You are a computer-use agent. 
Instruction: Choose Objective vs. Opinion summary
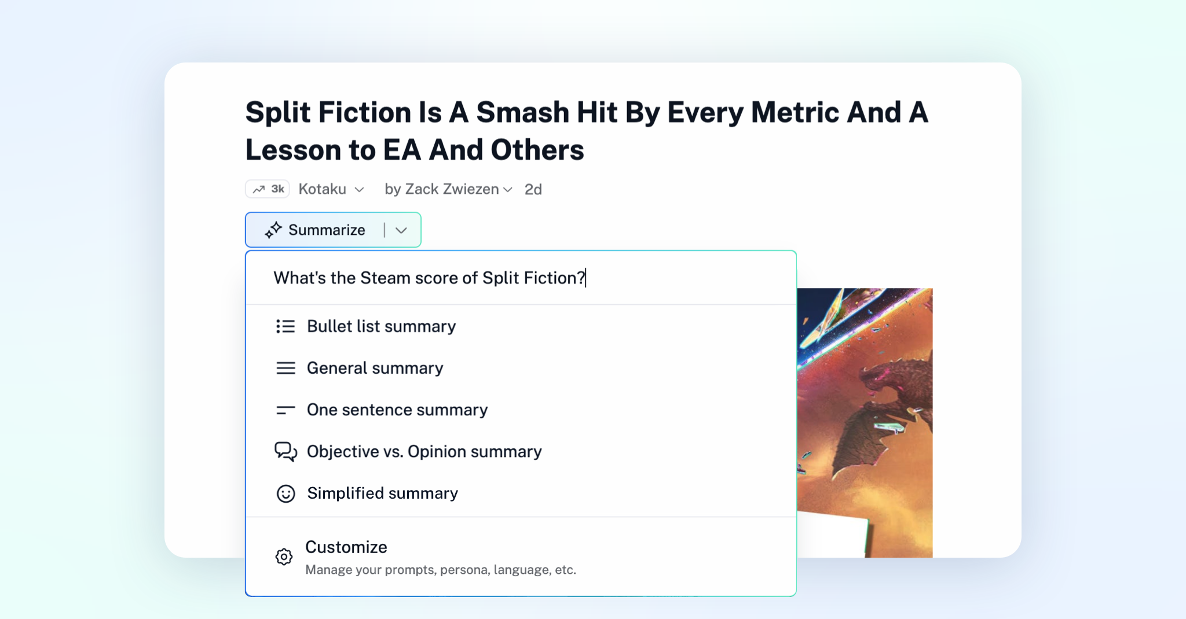424,451
